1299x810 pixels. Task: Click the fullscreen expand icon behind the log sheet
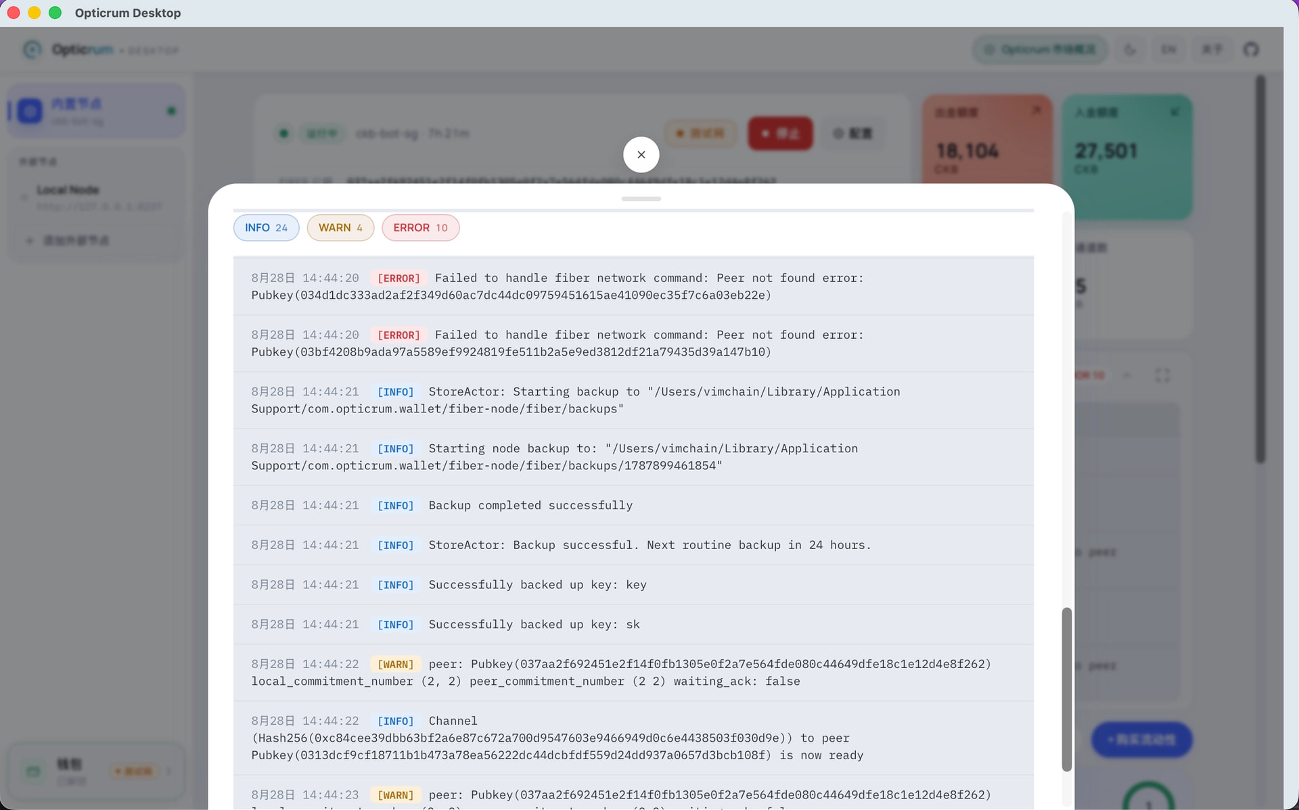coord(1162,375)
